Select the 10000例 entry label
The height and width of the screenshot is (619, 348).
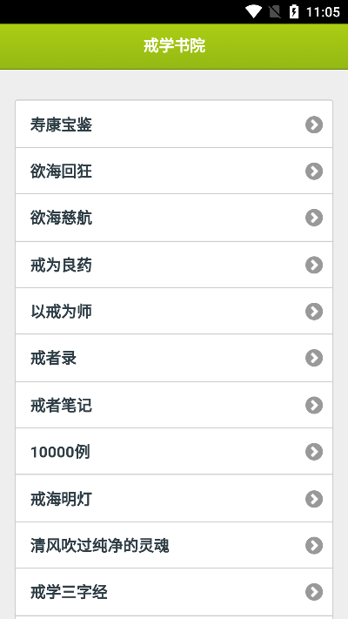click(60, 452)
